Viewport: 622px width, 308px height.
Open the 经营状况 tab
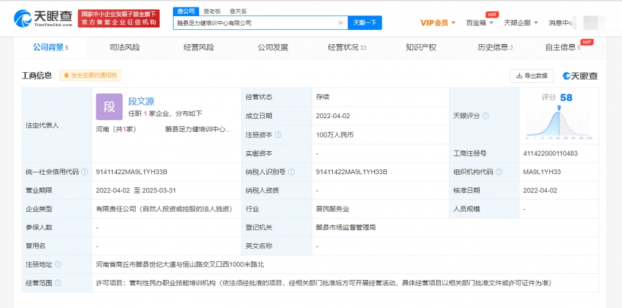[x=347, y=48]
